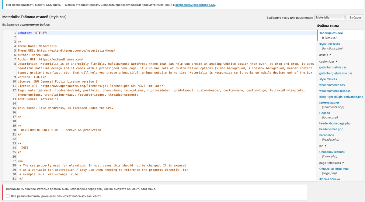The height and width of the screenshot is (202, 365).
Task: Click the 'Version: 1.0.172' code line
Action: tap(33, 77)
